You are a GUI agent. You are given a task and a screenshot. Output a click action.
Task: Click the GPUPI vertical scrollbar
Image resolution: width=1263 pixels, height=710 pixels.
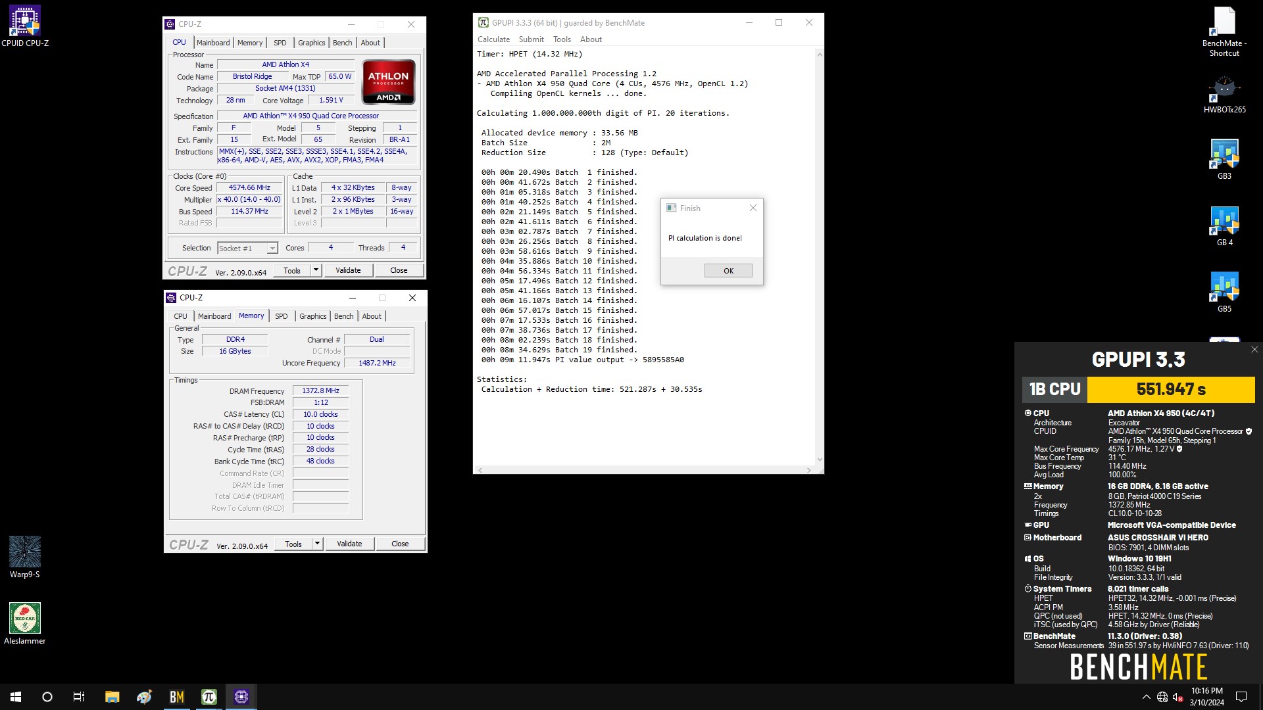[819, 256]
